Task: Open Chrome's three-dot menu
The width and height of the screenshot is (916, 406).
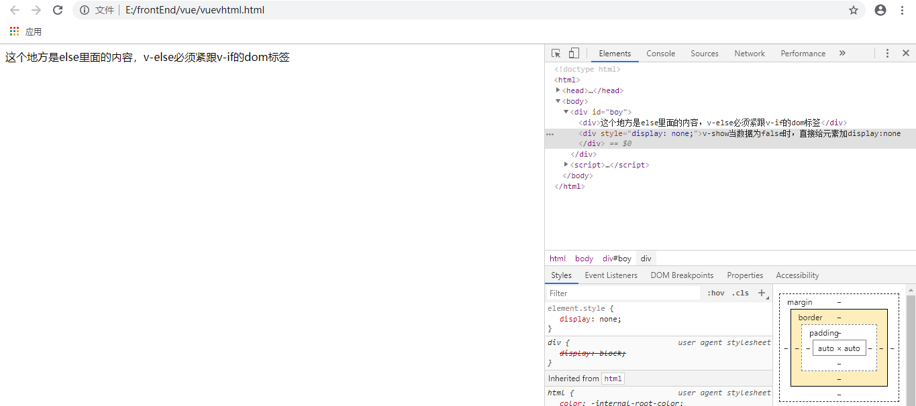Action: 902,10
